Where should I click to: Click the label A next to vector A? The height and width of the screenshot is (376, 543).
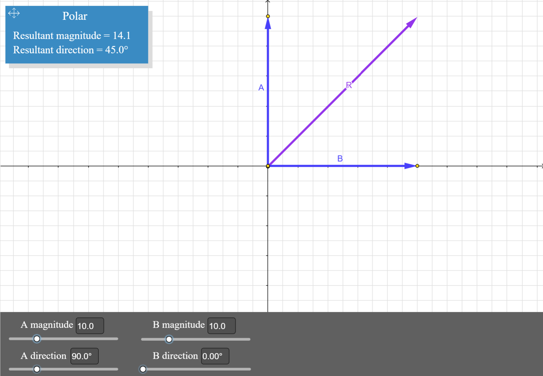point(261,87)
